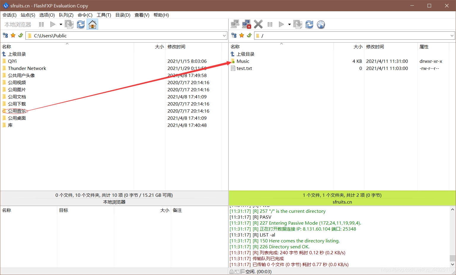This screenshot has height=275, width=456.
Task: Click the remote pane connect computers icon
Action: [x=235, y=24]
